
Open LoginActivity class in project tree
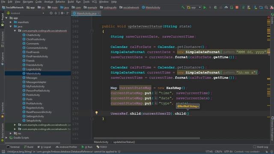pos(33,69)
